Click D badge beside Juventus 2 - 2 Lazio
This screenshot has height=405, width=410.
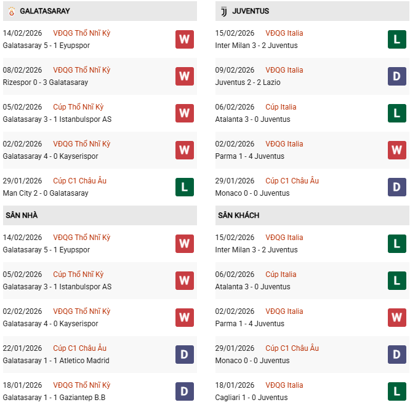pyautogui.click(x=397, y=76)
